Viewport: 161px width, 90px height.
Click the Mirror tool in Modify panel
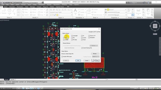[x=33, y=12]
